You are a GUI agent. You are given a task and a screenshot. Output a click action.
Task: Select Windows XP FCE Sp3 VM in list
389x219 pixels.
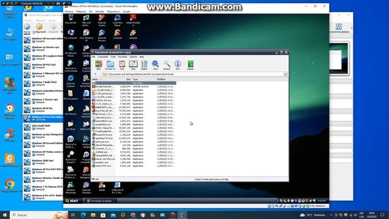pos(43,66)
